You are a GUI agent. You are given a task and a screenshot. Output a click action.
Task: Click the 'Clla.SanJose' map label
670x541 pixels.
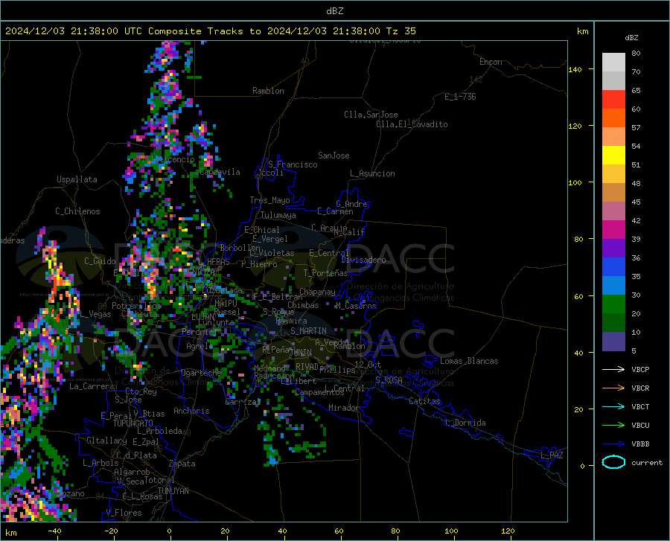[x=371, y=115]
